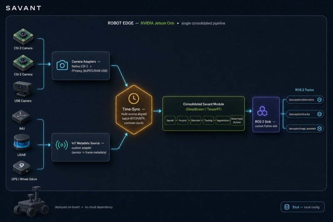Click the "common clock)" text in hexagon

coord(134,123)
